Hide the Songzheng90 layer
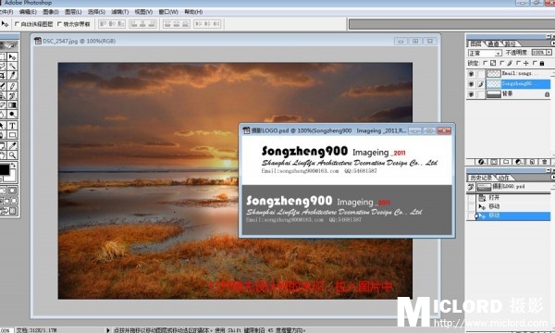This screenshot has height=333, width=555. (x=471, y=84)
